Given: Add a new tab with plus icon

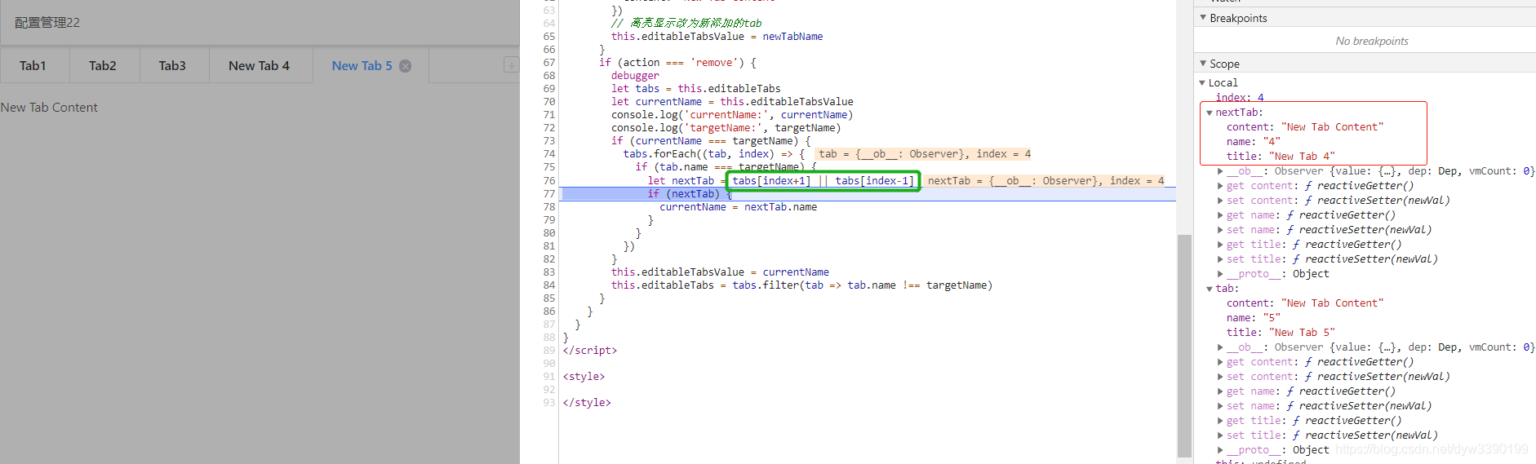Looking at the screenshot, I should point(511,65).
